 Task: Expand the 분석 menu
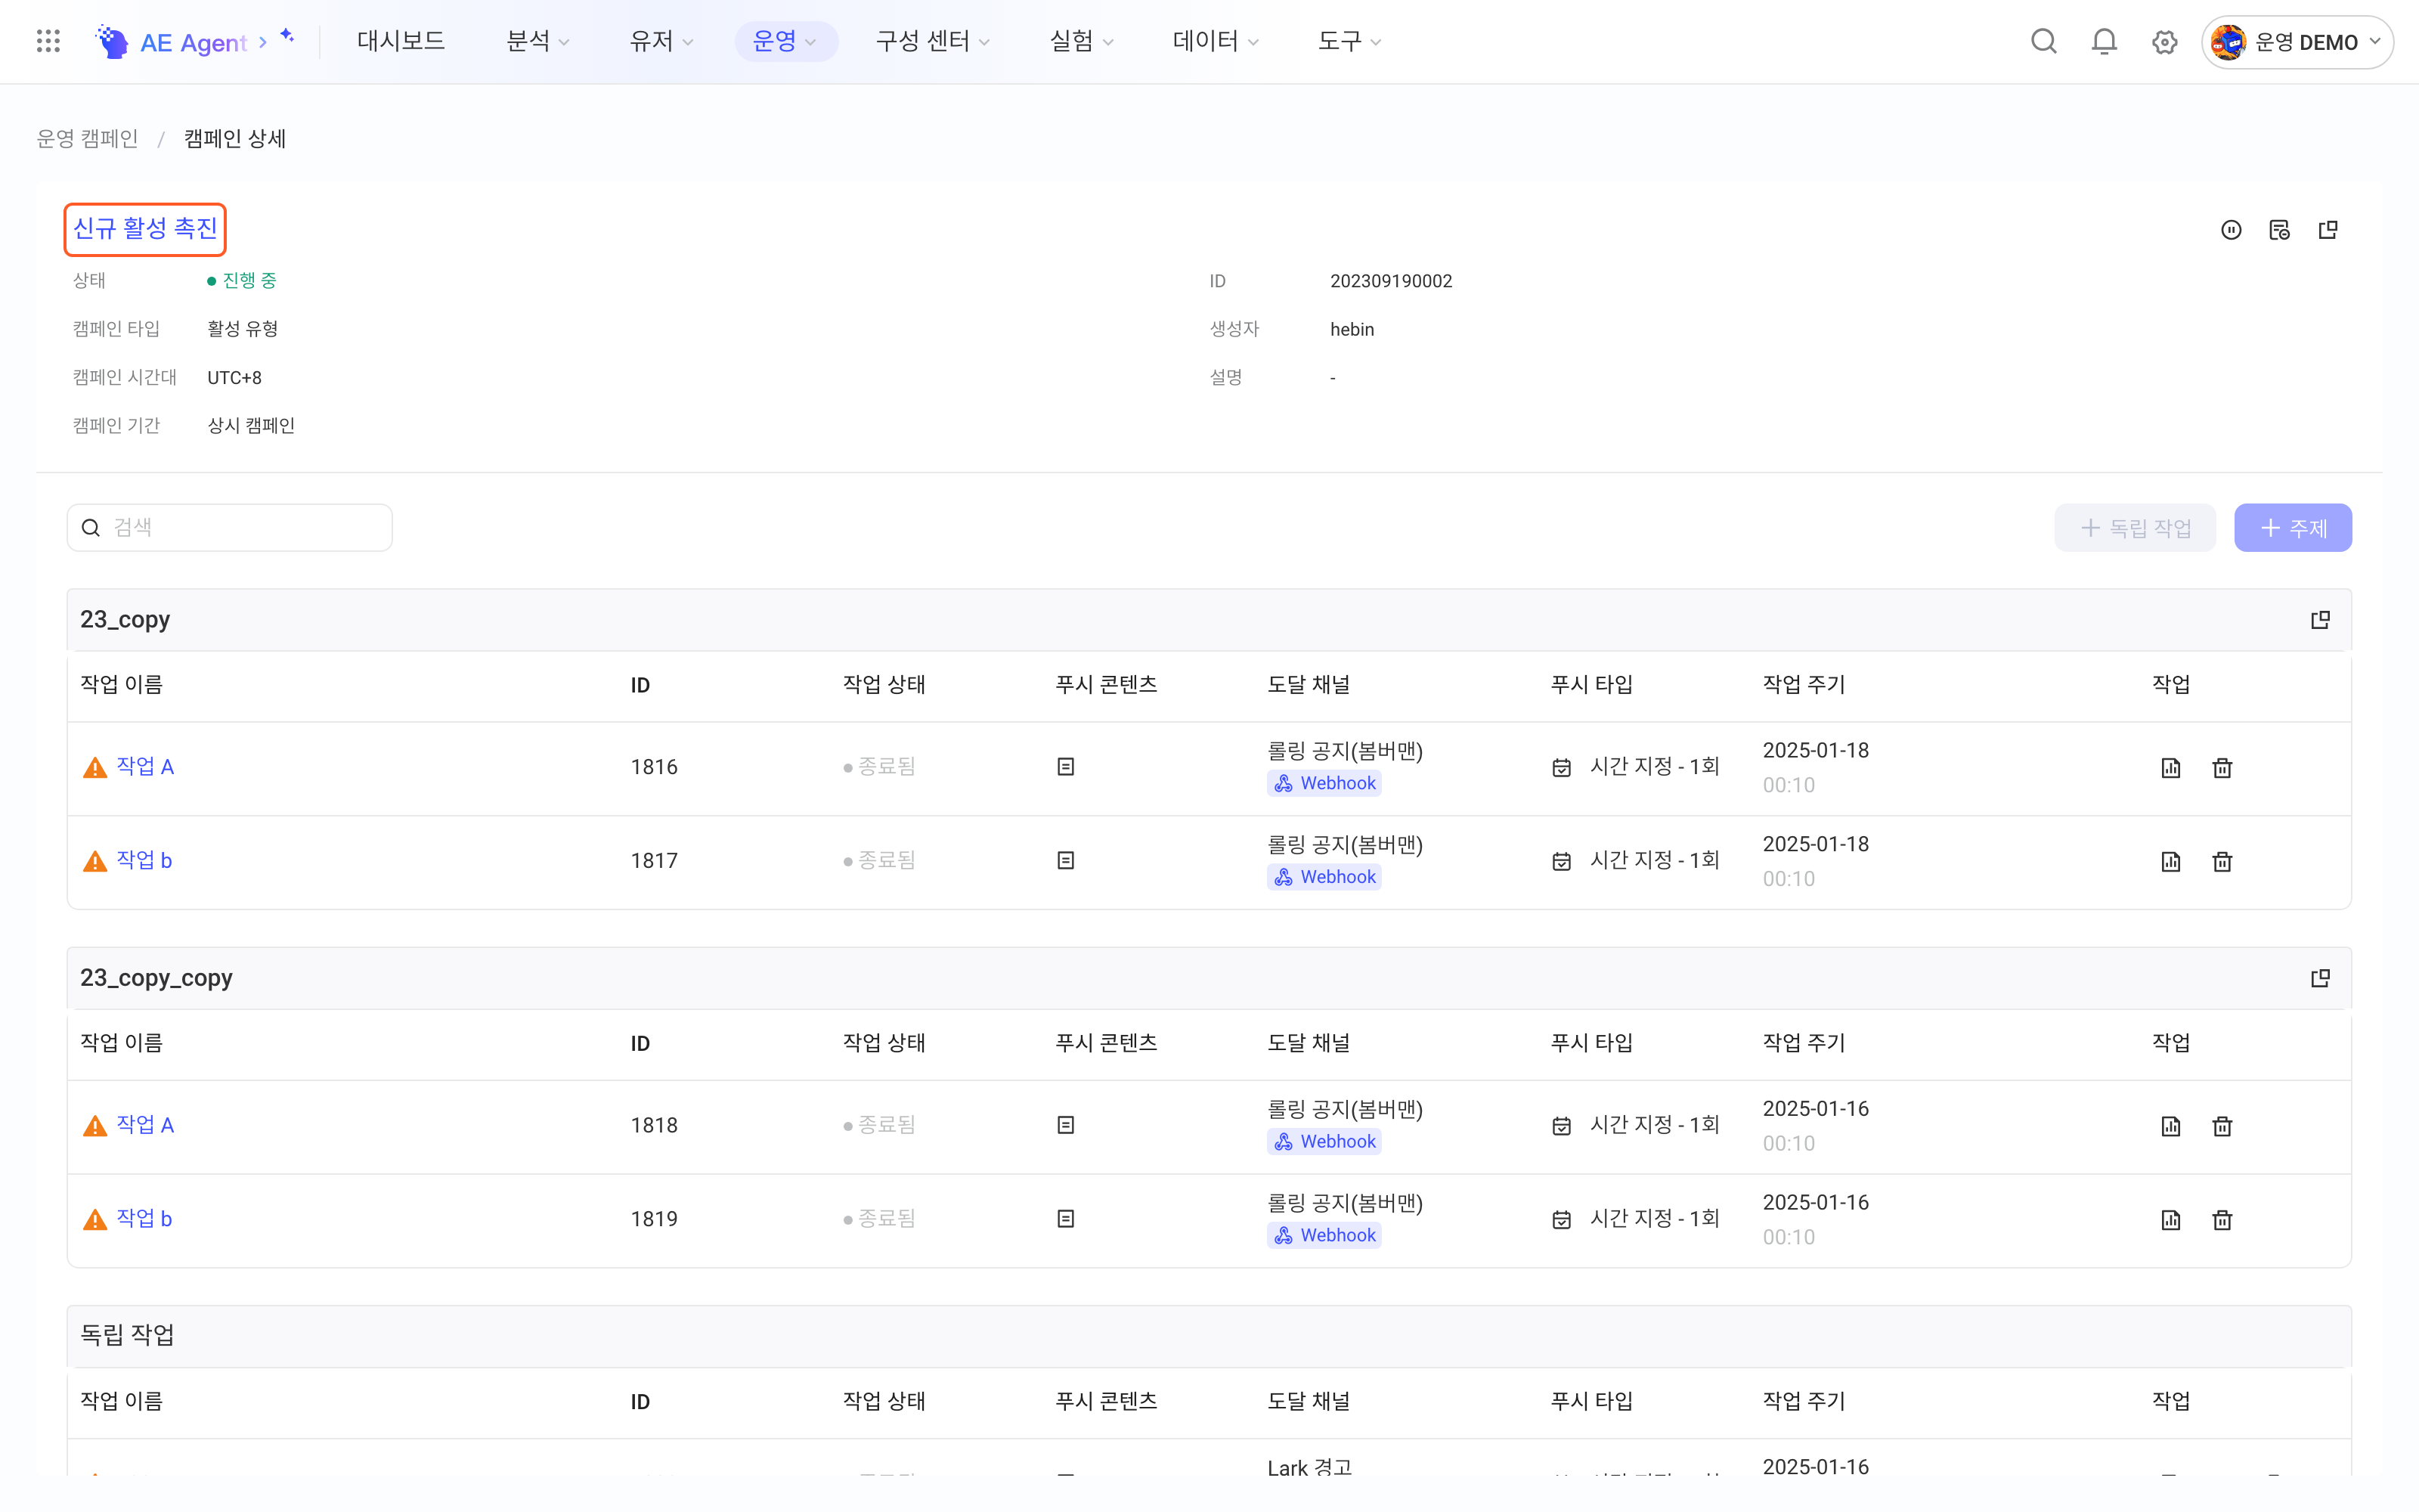(537, 41)
